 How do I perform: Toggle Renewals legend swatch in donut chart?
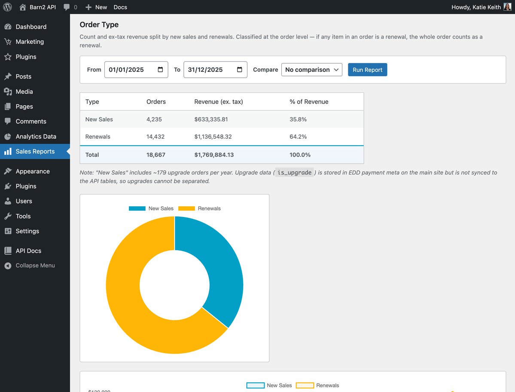[x=186, y=208]
